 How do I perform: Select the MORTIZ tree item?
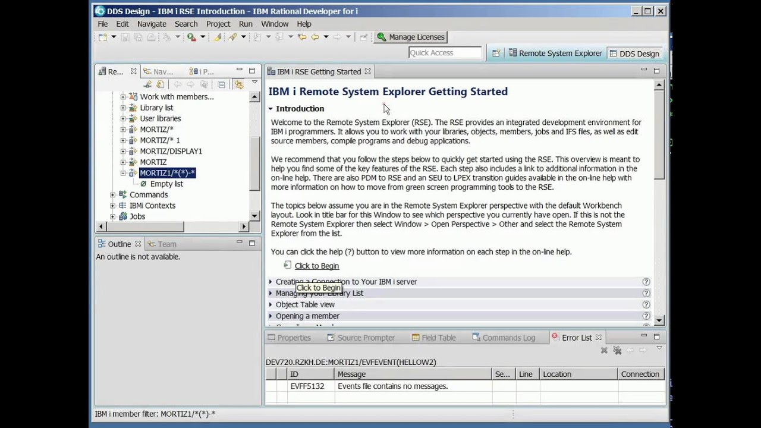point(153,162)
